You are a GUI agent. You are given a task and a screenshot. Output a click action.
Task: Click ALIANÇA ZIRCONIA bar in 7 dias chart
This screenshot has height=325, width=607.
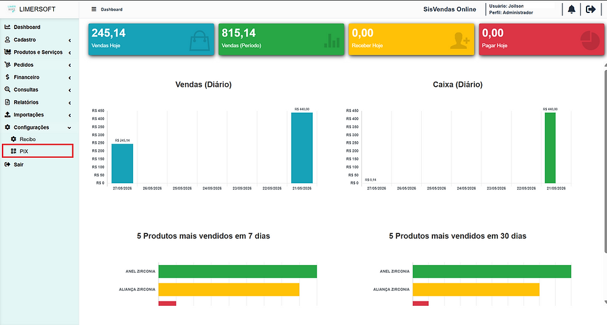pos(229,290)
